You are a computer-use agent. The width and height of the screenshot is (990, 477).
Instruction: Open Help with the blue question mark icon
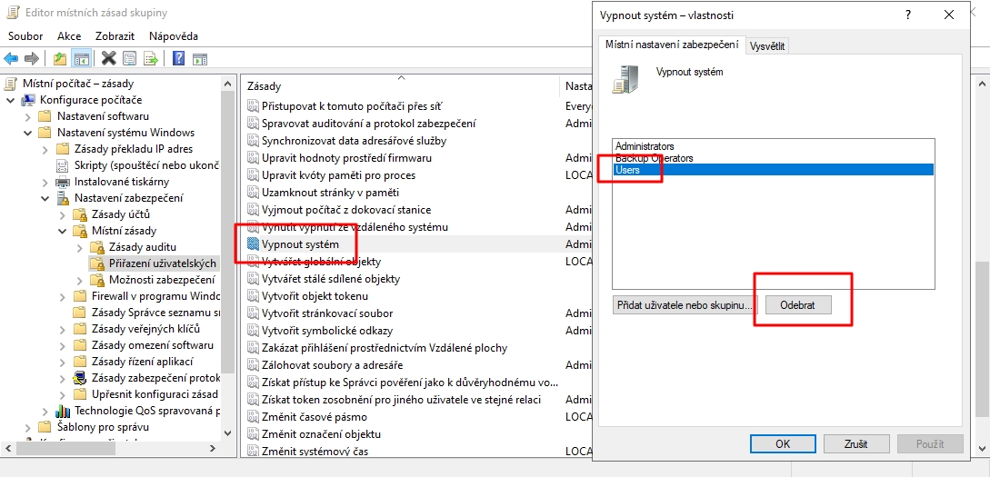(x=179, y=59)
